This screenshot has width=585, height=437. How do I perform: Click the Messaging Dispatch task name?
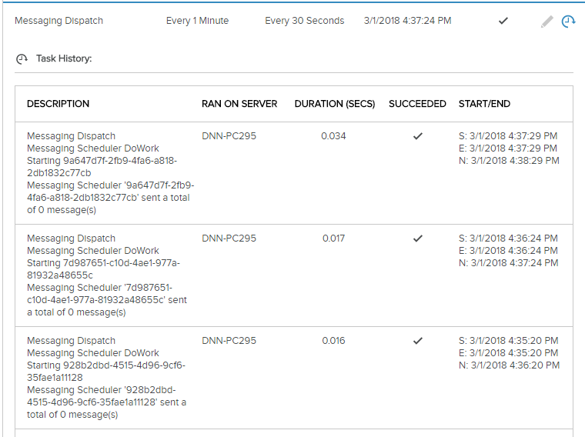(x=59, y=21)
